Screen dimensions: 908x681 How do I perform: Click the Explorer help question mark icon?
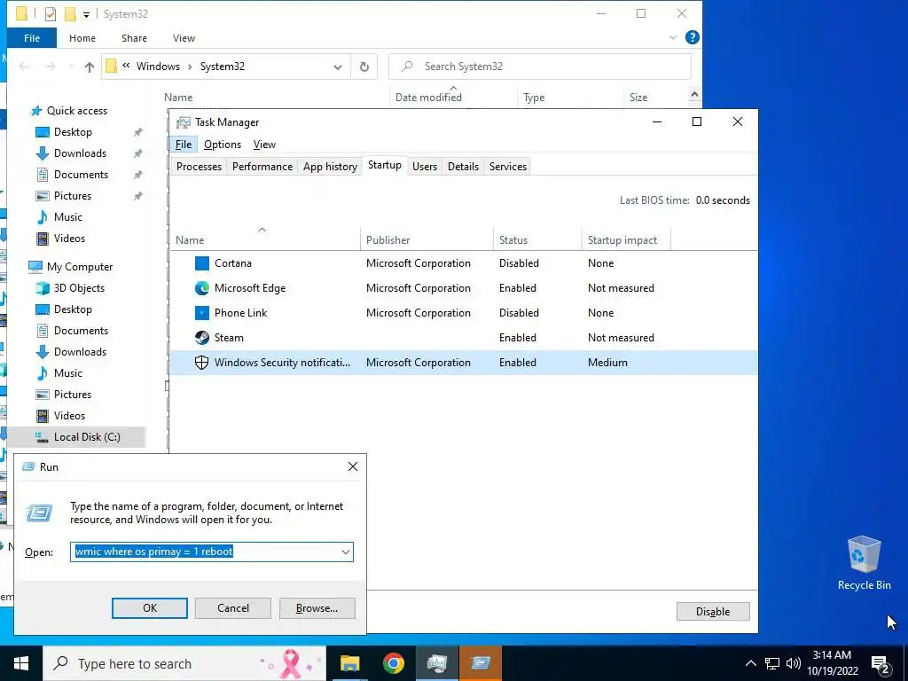[692, 37]
